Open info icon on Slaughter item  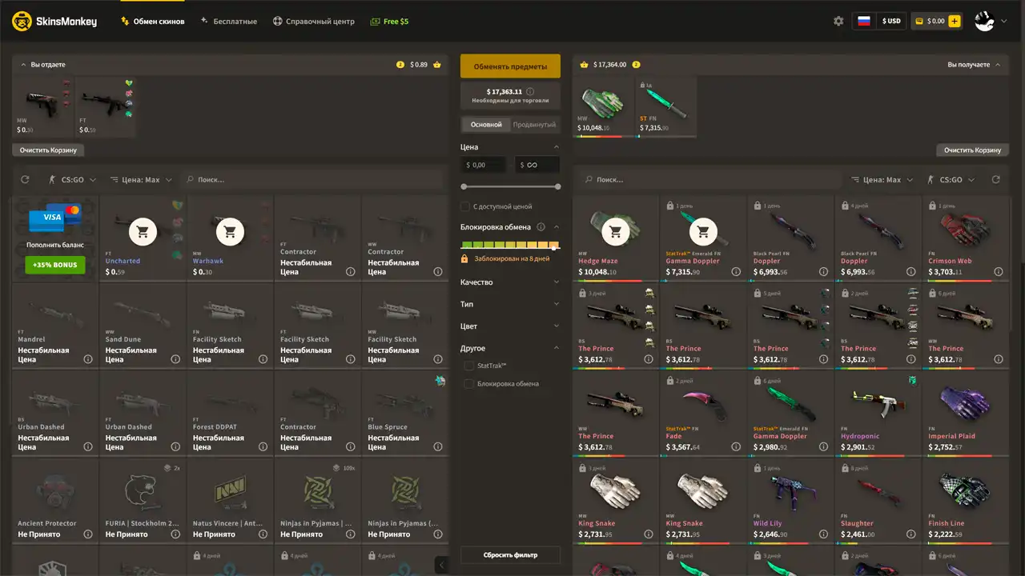point(911,534)
